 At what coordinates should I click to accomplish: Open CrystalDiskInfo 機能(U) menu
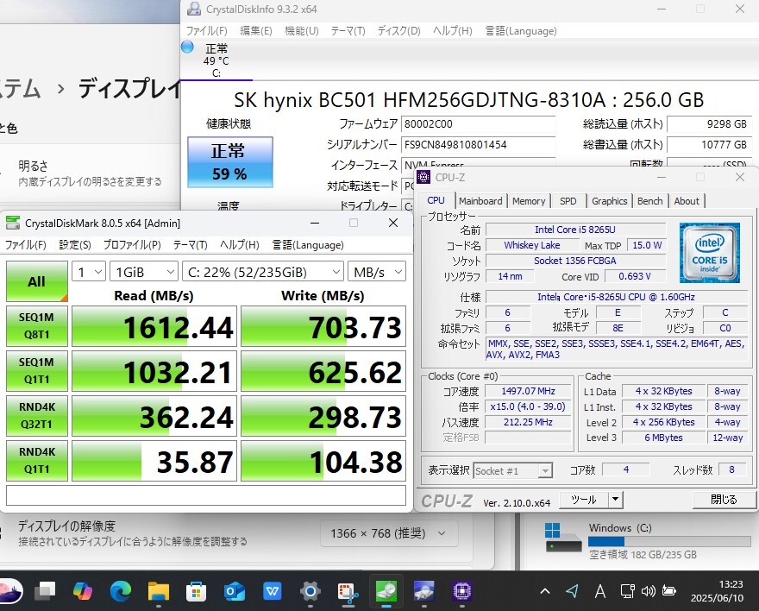pos(302,31)
